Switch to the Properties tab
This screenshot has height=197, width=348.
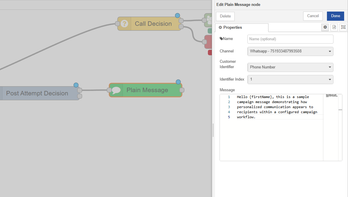pos(241,28)
